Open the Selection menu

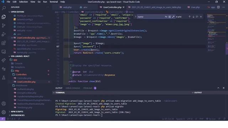click(24, 2)
